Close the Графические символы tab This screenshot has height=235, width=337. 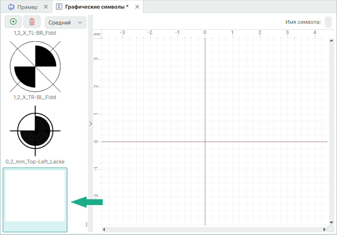coord(137,7)
